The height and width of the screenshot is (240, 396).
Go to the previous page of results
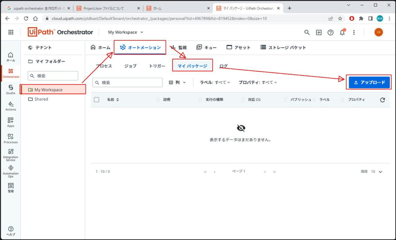215,172
